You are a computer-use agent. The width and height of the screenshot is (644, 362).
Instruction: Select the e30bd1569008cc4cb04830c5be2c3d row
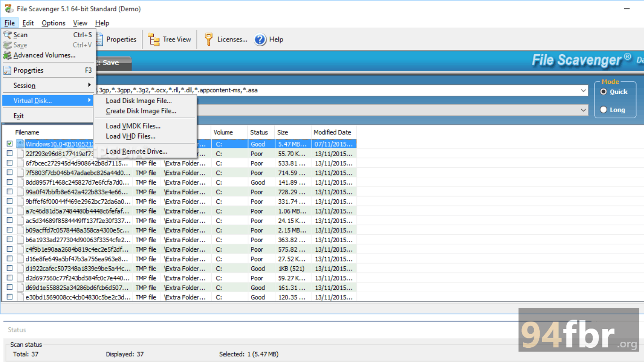point(179,297)
